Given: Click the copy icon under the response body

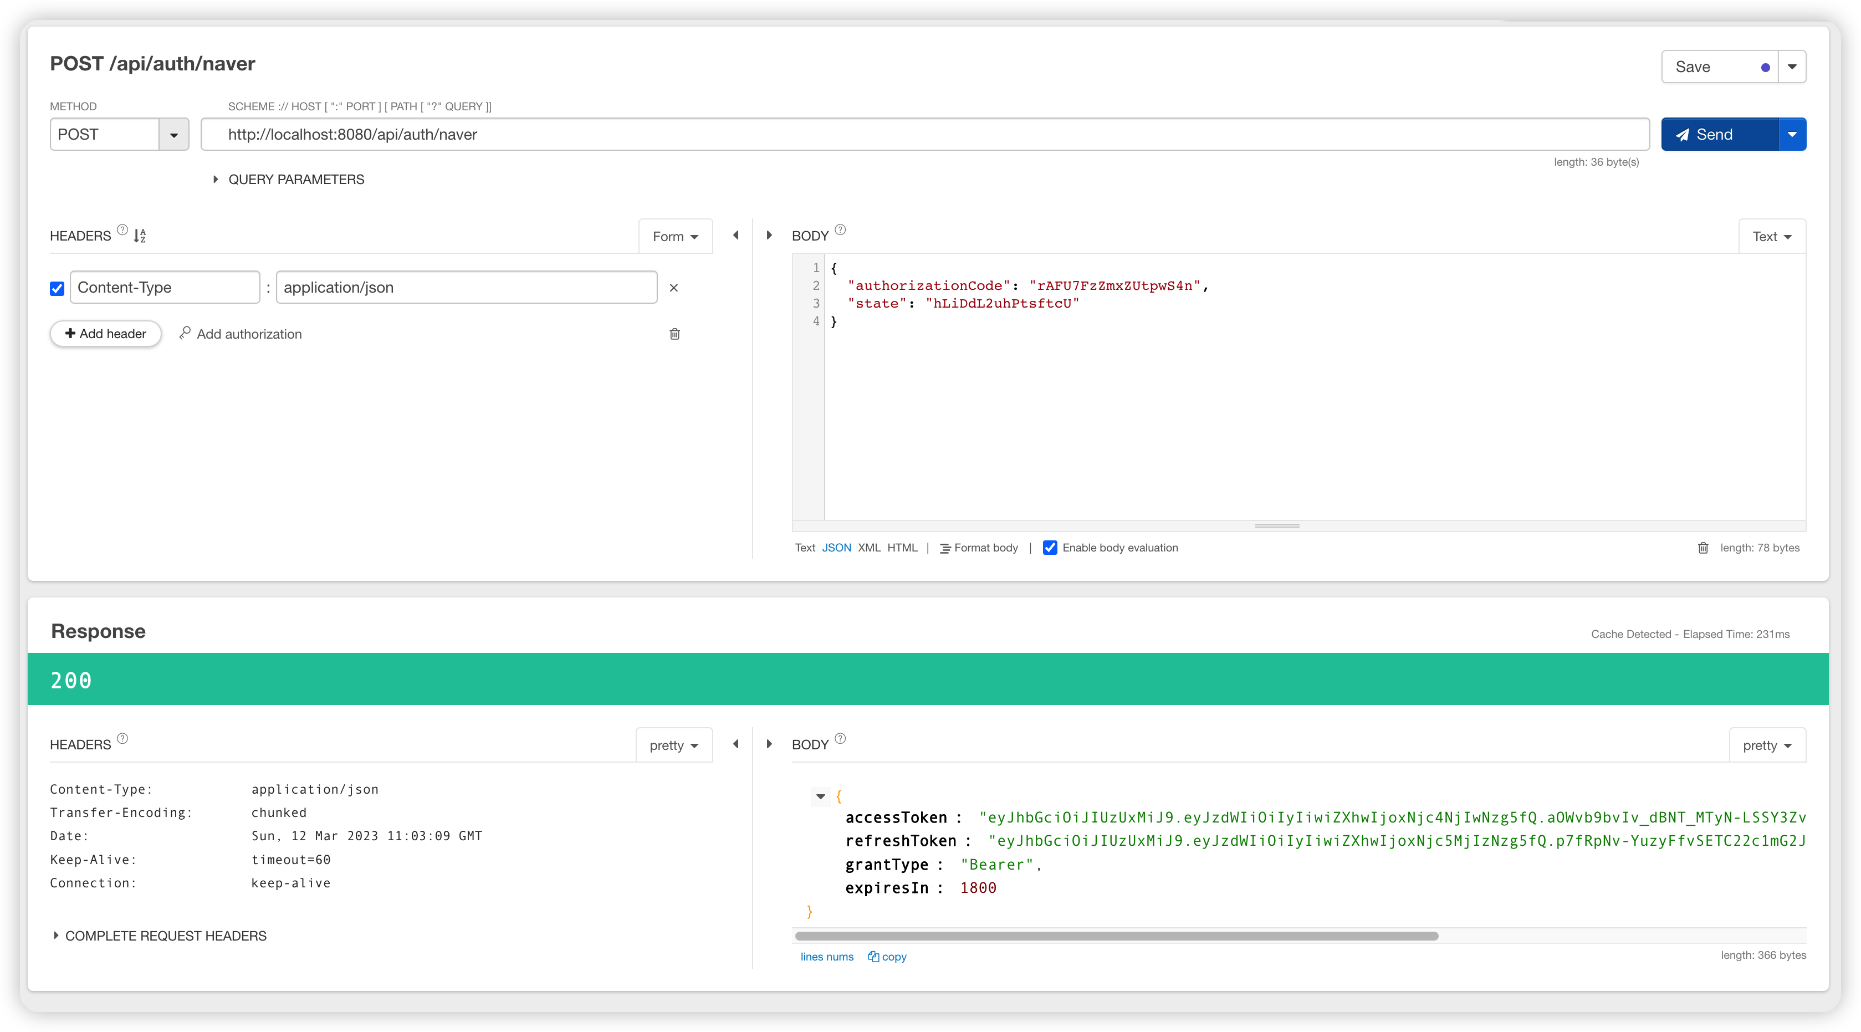Looking at the screenshot, I should tap(887, 956).
